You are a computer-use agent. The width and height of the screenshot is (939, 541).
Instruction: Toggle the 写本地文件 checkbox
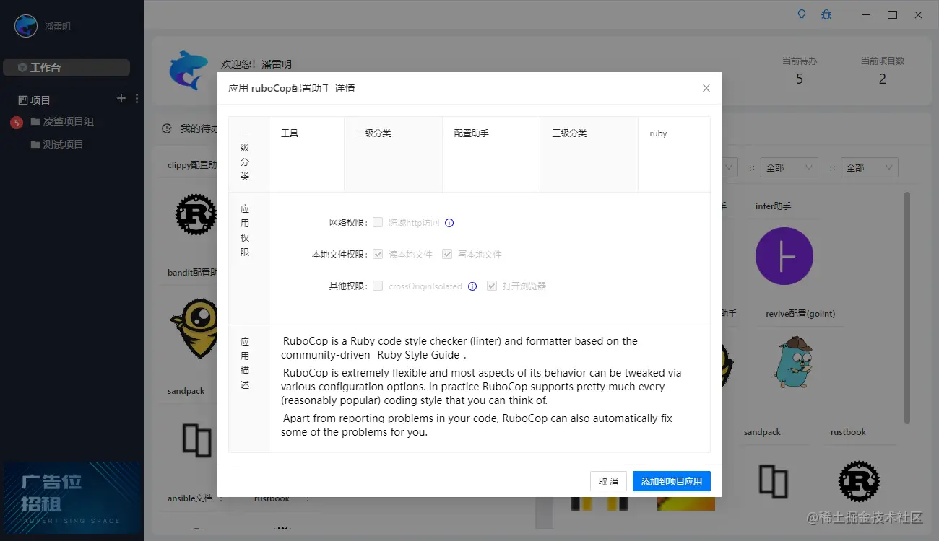point(447,254)
